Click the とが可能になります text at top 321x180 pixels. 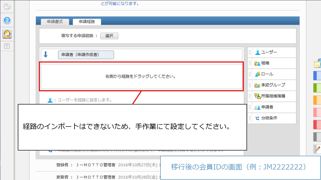click(x=120, y=3)
